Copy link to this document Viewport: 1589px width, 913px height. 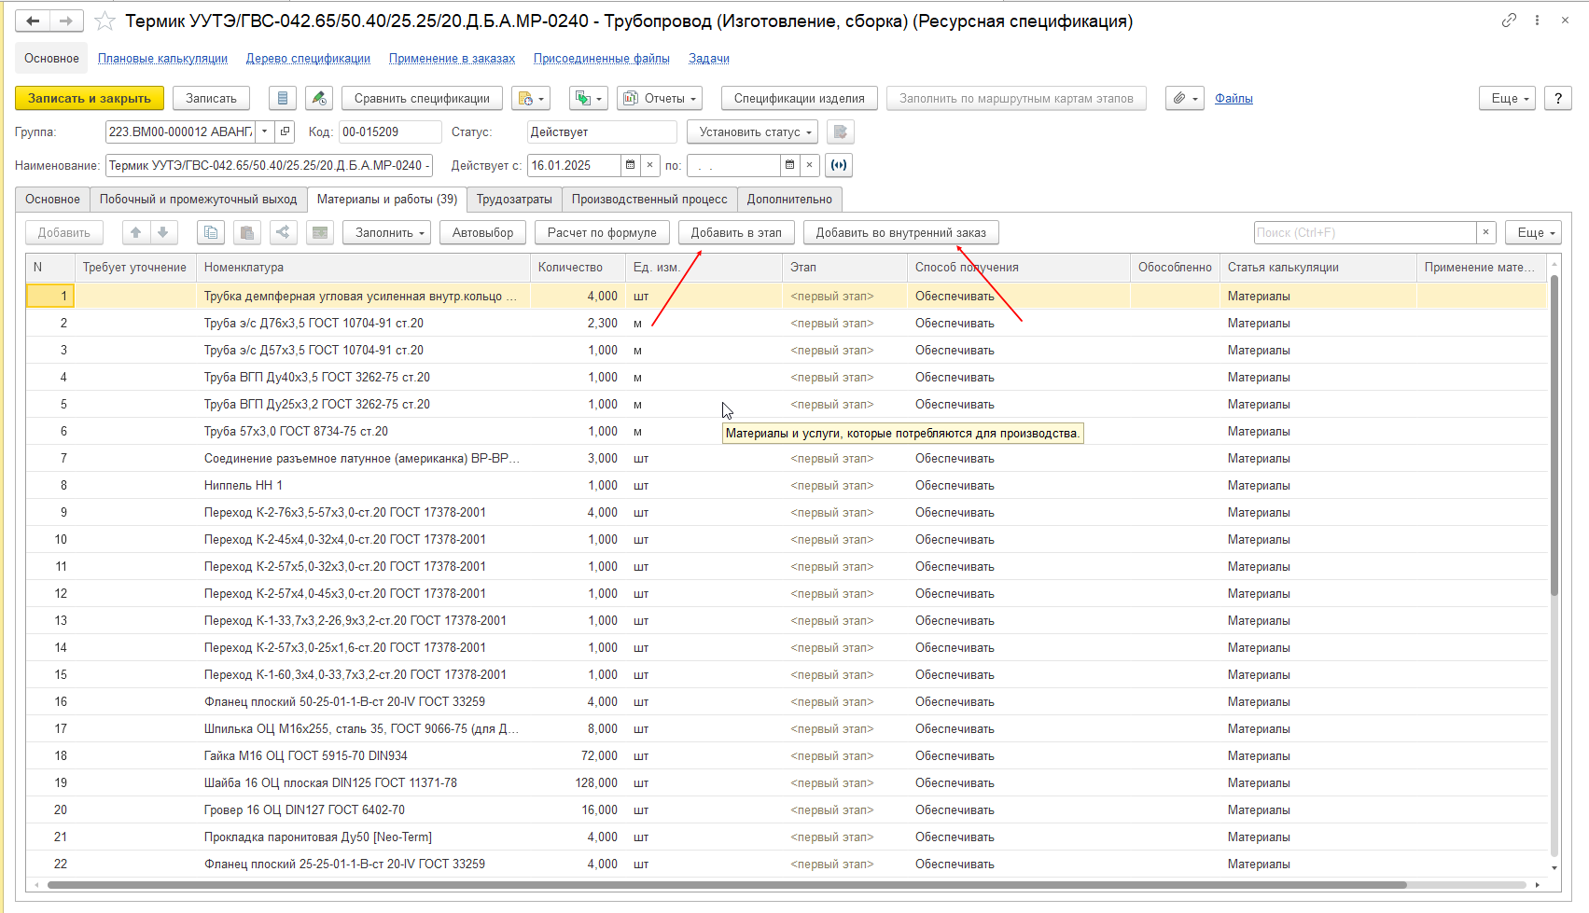pyautogui.click(x=1509, y=20)
